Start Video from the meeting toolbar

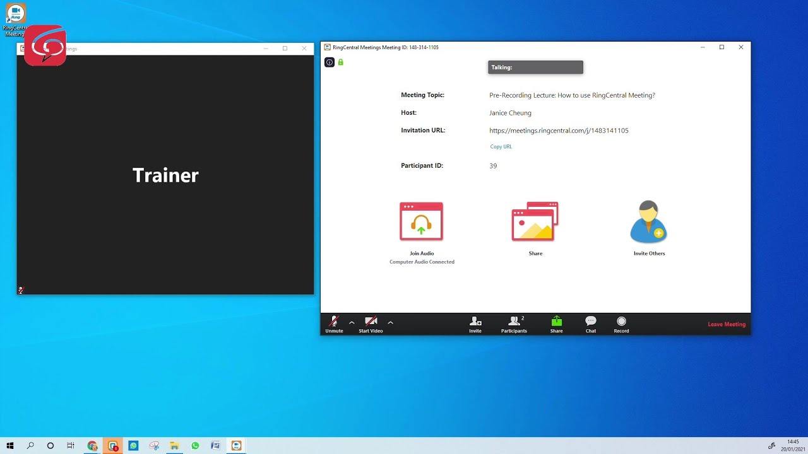371,325
